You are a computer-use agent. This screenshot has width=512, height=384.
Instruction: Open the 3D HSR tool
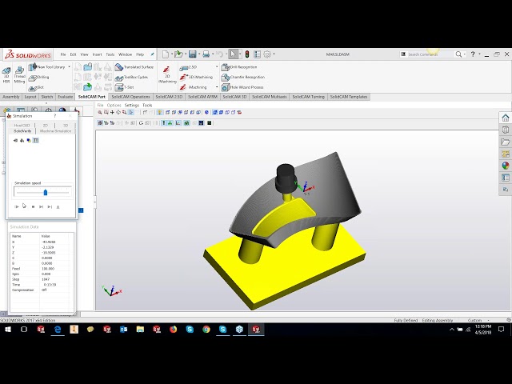6,74
